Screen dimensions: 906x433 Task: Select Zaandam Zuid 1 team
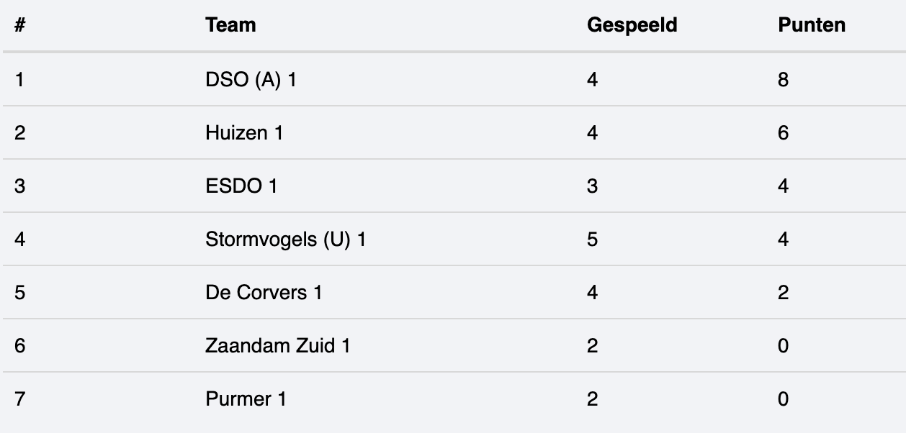pos(277,346)
